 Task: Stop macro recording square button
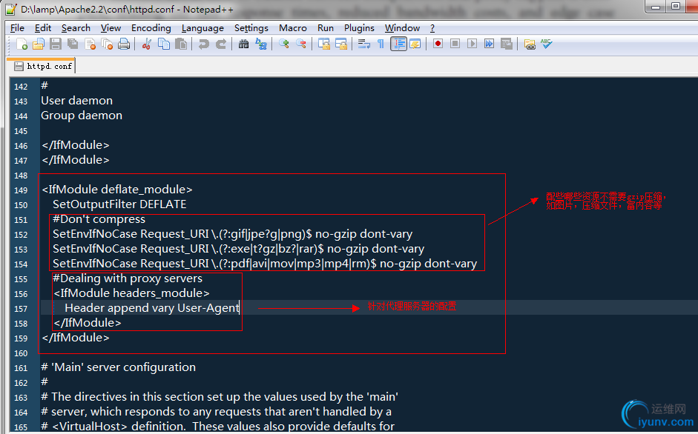point(455,44)
